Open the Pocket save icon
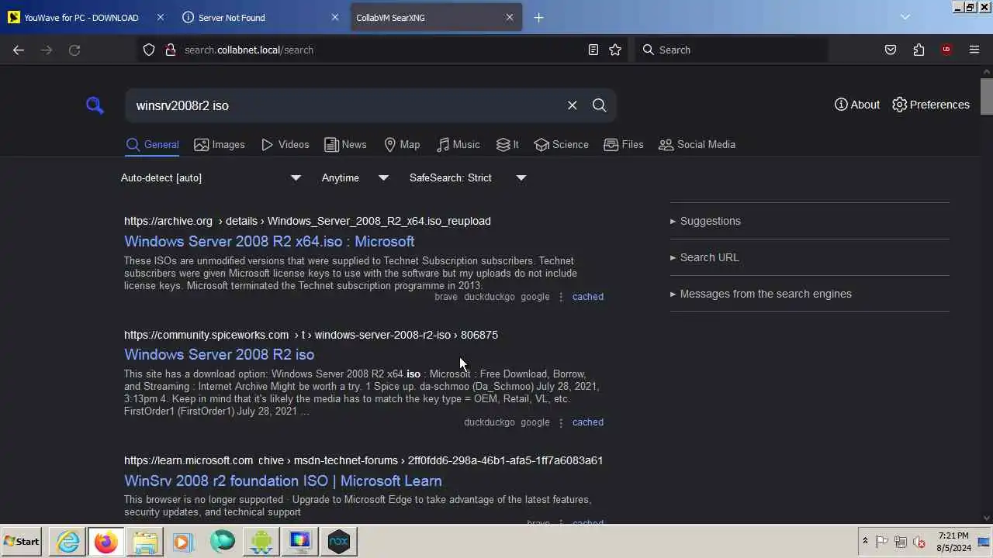 click(x=891, y=50)
